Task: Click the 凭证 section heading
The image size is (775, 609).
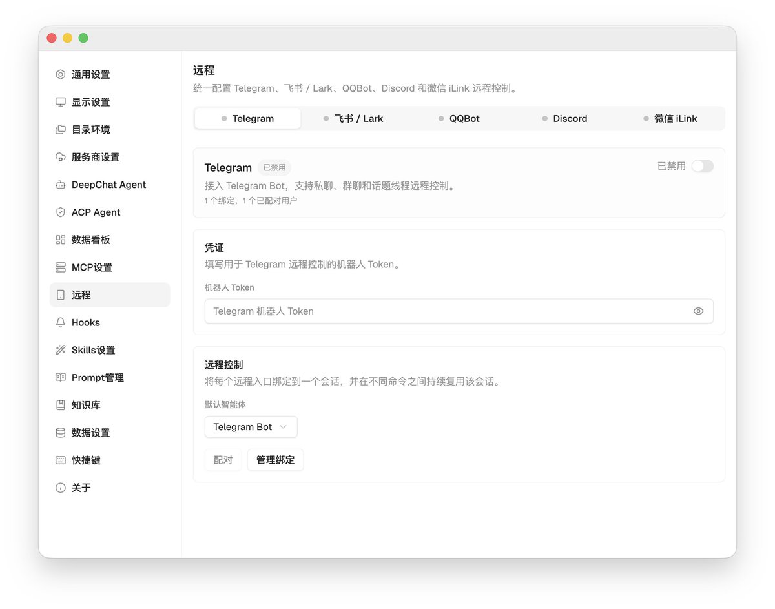Action: tap(214, 247)
